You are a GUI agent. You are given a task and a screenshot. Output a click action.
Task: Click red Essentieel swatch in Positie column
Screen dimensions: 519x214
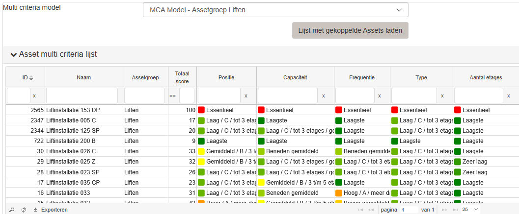point(201,110)
